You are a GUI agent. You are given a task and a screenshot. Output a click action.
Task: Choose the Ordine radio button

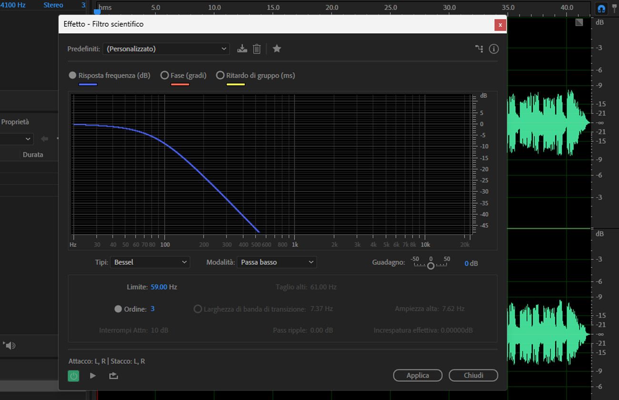(x=118, y=309)
